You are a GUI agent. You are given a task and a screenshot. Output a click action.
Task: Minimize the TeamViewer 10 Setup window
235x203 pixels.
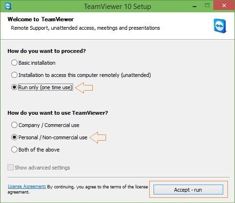point(194,6)
